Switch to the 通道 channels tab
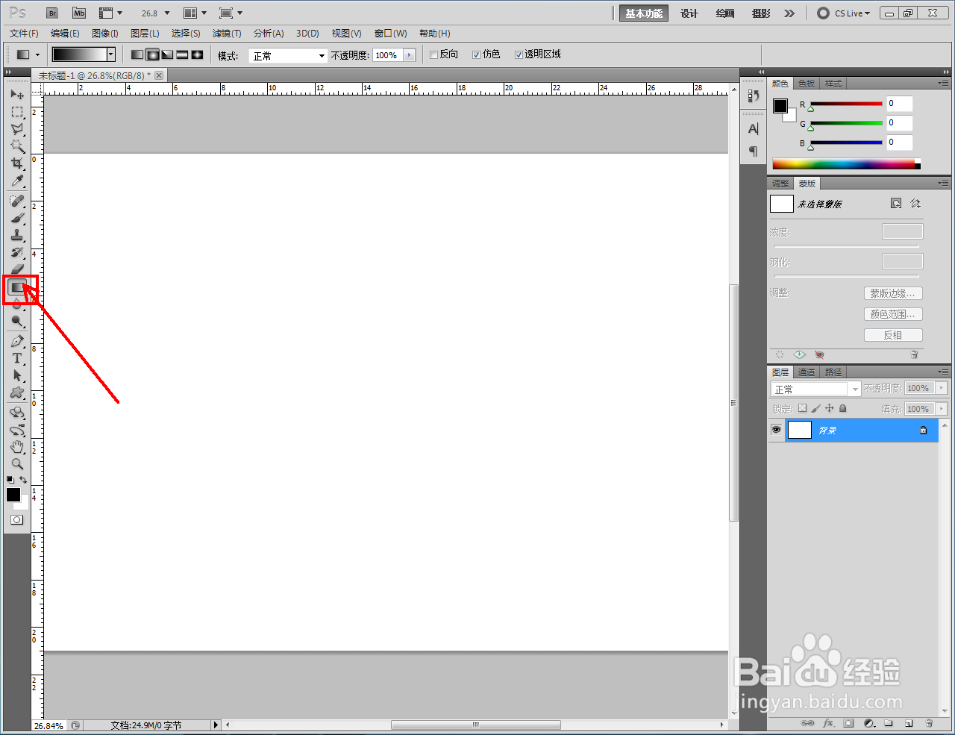The height and width of the screenshot is (735, 955). (807, 372)
